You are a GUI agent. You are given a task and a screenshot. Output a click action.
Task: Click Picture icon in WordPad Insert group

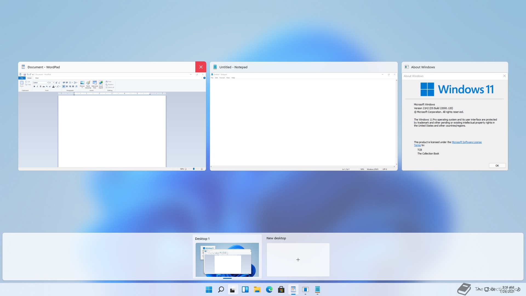coord(82,82)
